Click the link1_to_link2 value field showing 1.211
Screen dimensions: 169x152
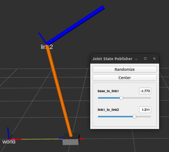click(x=145, y=110)
